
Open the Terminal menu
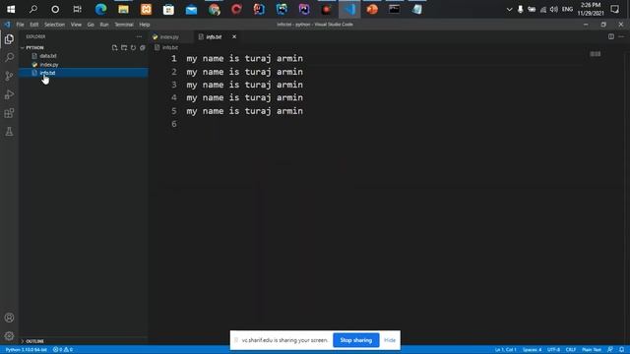tap(124, 25)
